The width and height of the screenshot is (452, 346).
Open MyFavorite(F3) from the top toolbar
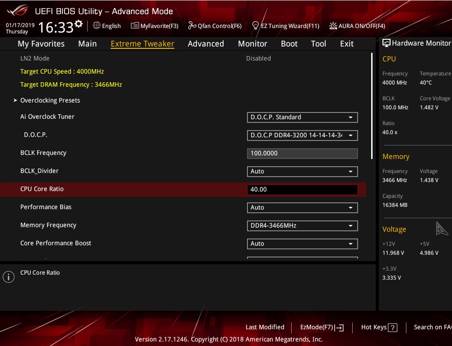[155, 26]
